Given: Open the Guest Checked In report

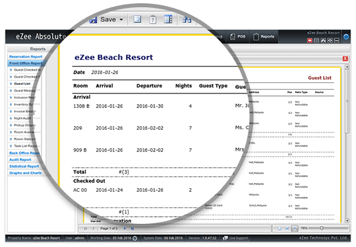Looking at the screenshot, I should 27,70.
